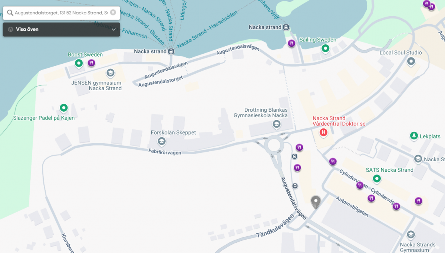The image size is (445, 253).
Task: Open the Slazenger Padel på Kajen marker
Action: tap(64, 108)
